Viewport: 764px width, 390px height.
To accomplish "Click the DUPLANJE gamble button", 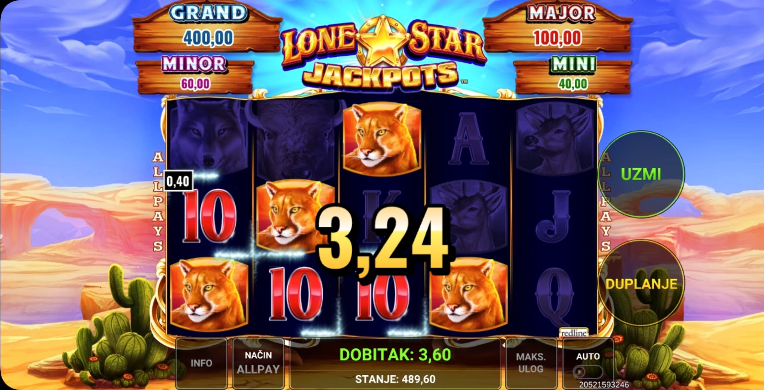I will coord(641,284).
